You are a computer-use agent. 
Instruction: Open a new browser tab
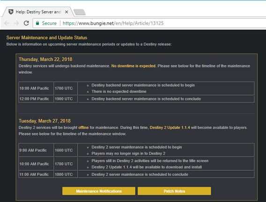pyautogui.click(x=80, y=12)
